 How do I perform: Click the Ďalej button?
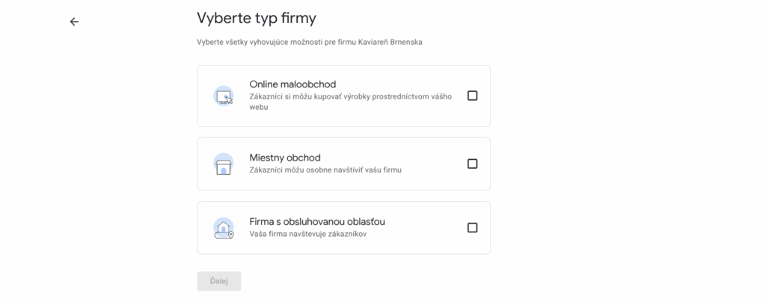[219, 281]
